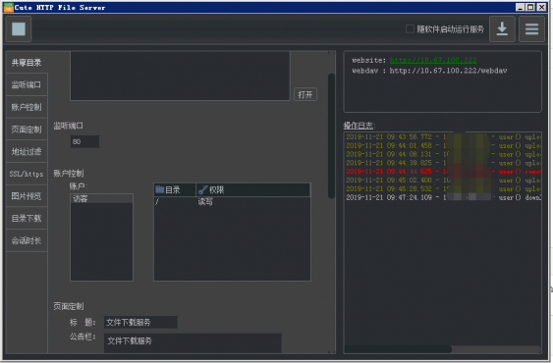Click the port 80 input field
The height and width of the screenshot is (363, 553).
(84, 141)
